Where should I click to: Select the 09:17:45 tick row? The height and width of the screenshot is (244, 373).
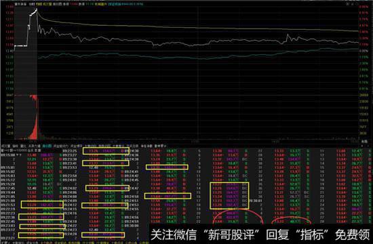coord(32,188)
